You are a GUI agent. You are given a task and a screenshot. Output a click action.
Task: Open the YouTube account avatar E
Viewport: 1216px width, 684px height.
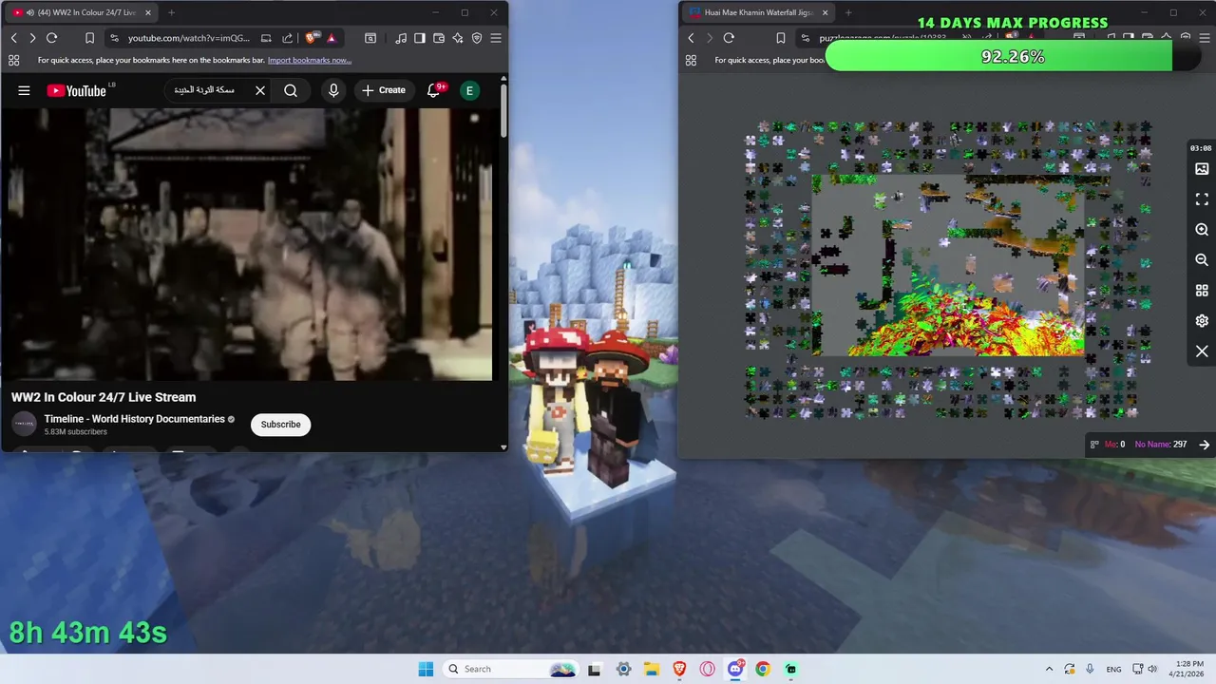[469, 90]
